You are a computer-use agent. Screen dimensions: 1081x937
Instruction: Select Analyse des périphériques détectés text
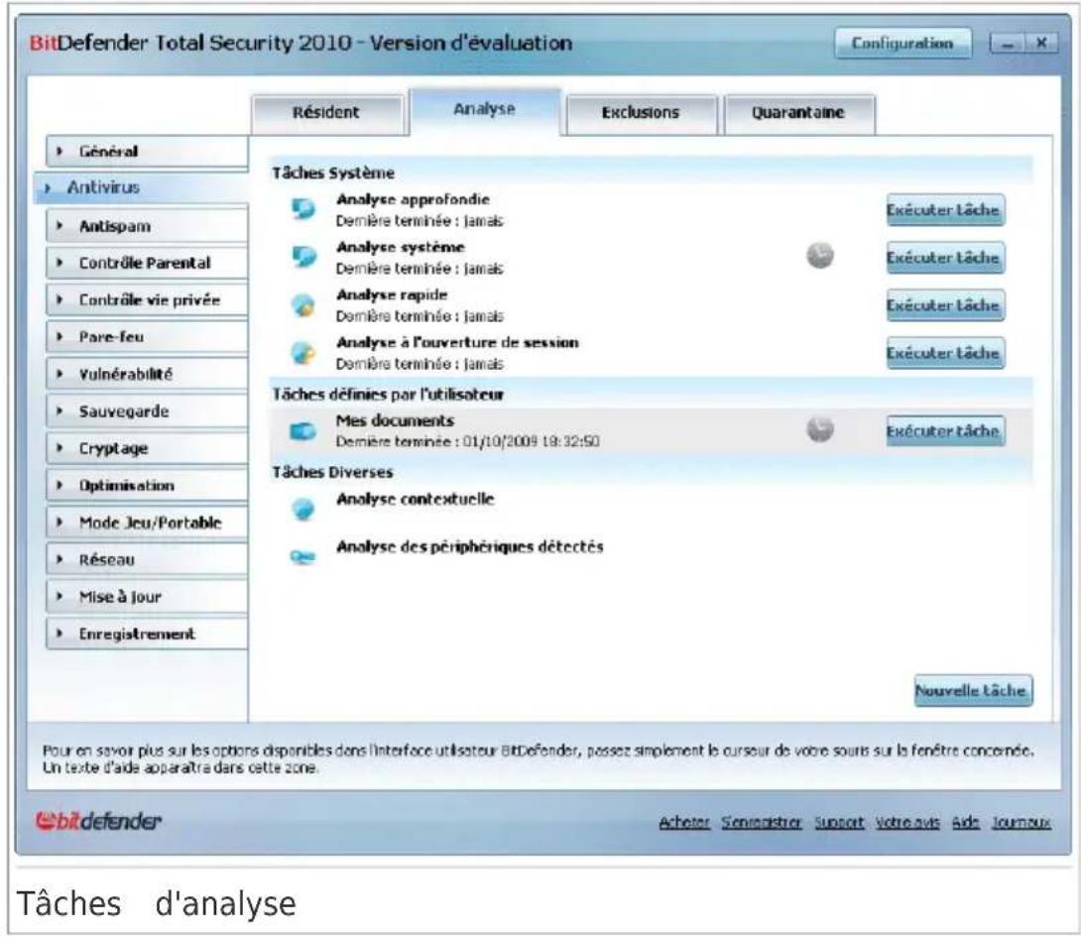tap(469, 546)
